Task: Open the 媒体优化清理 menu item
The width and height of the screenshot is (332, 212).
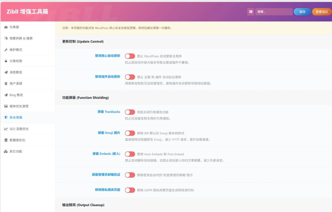Action: (28, 106)
